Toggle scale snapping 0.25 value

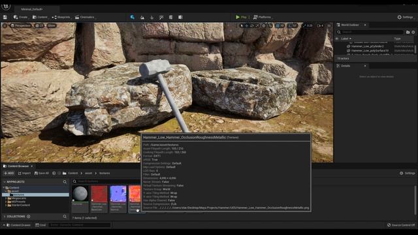point(308,25)
